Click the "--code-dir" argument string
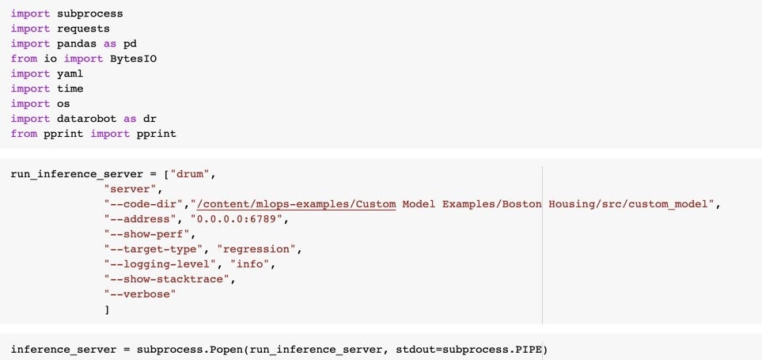762x360 pixels. [x=143, y=204]
